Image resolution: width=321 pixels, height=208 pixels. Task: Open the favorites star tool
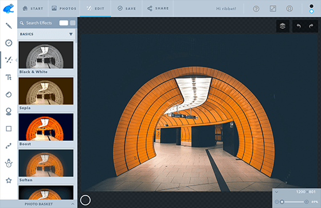point(9,180)
